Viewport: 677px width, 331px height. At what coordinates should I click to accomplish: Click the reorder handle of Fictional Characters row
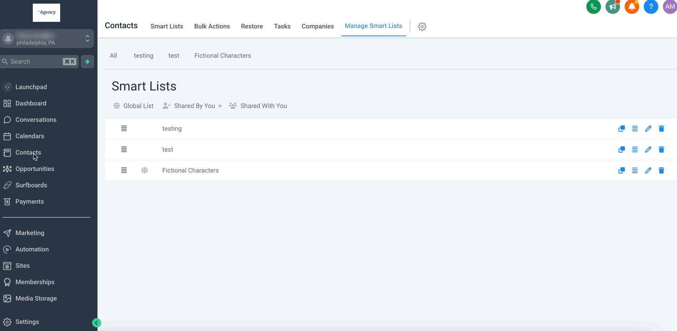coord(124,171)
